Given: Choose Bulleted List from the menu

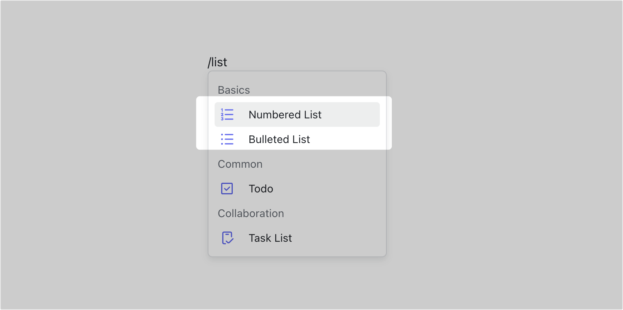Looking at the screenshot, I should pos(279,139).
